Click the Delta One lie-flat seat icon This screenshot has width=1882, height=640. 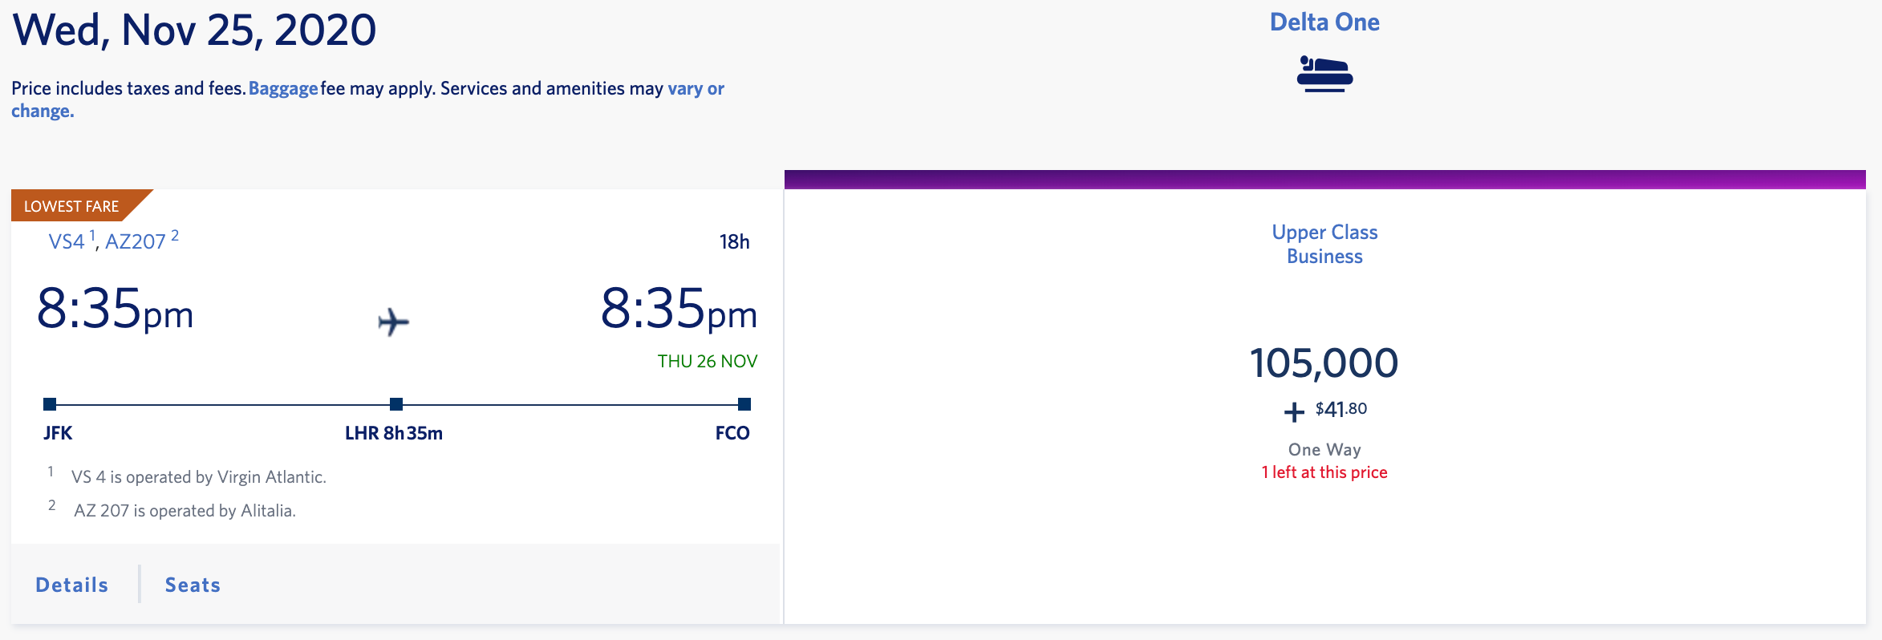[1324, 74]
